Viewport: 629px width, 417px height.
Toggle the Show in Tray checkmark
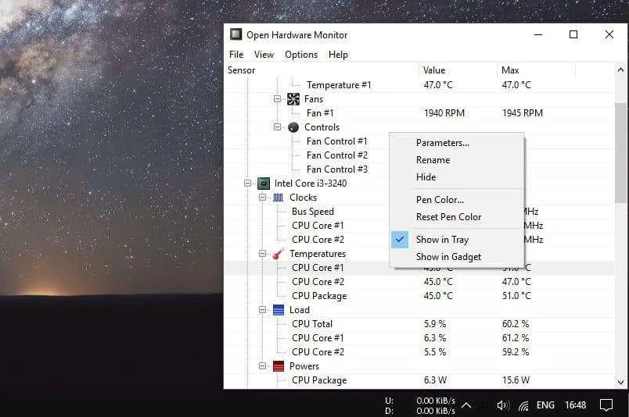click(400, 240)
